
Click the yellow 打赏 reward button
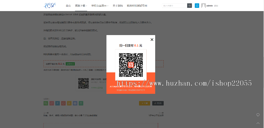144,103
